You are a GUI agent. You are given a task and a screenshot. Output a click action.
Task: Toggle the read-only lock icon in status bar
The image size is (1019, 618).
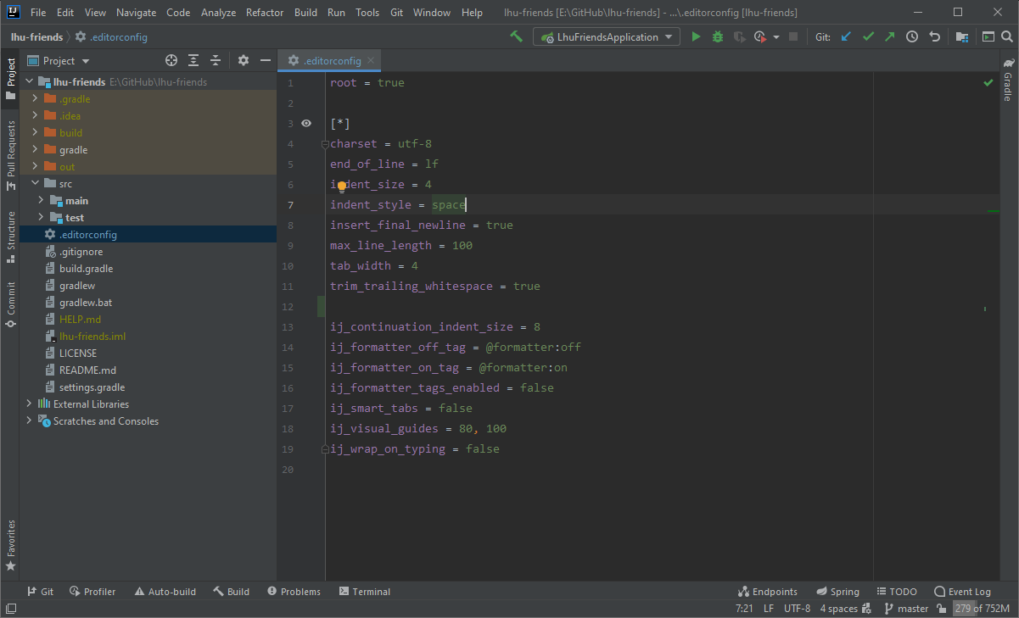[941, 609]
